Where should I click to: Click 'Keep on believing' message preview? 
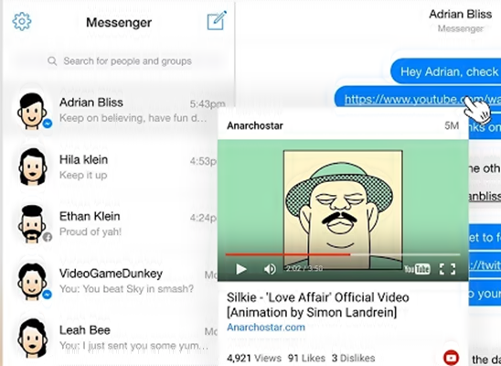click(x=133, y=118)
